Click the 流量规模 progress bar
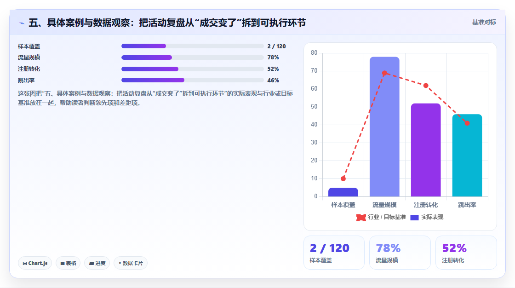Image resolution: width=515 pixels, height=288 pixels. (193, 58)
